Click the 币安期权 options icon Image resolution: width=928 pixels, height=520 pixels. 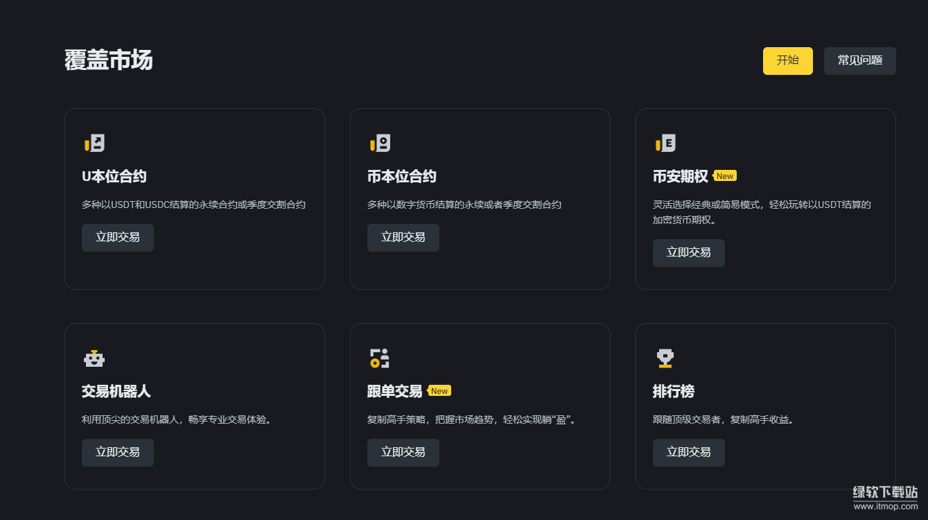665,144
